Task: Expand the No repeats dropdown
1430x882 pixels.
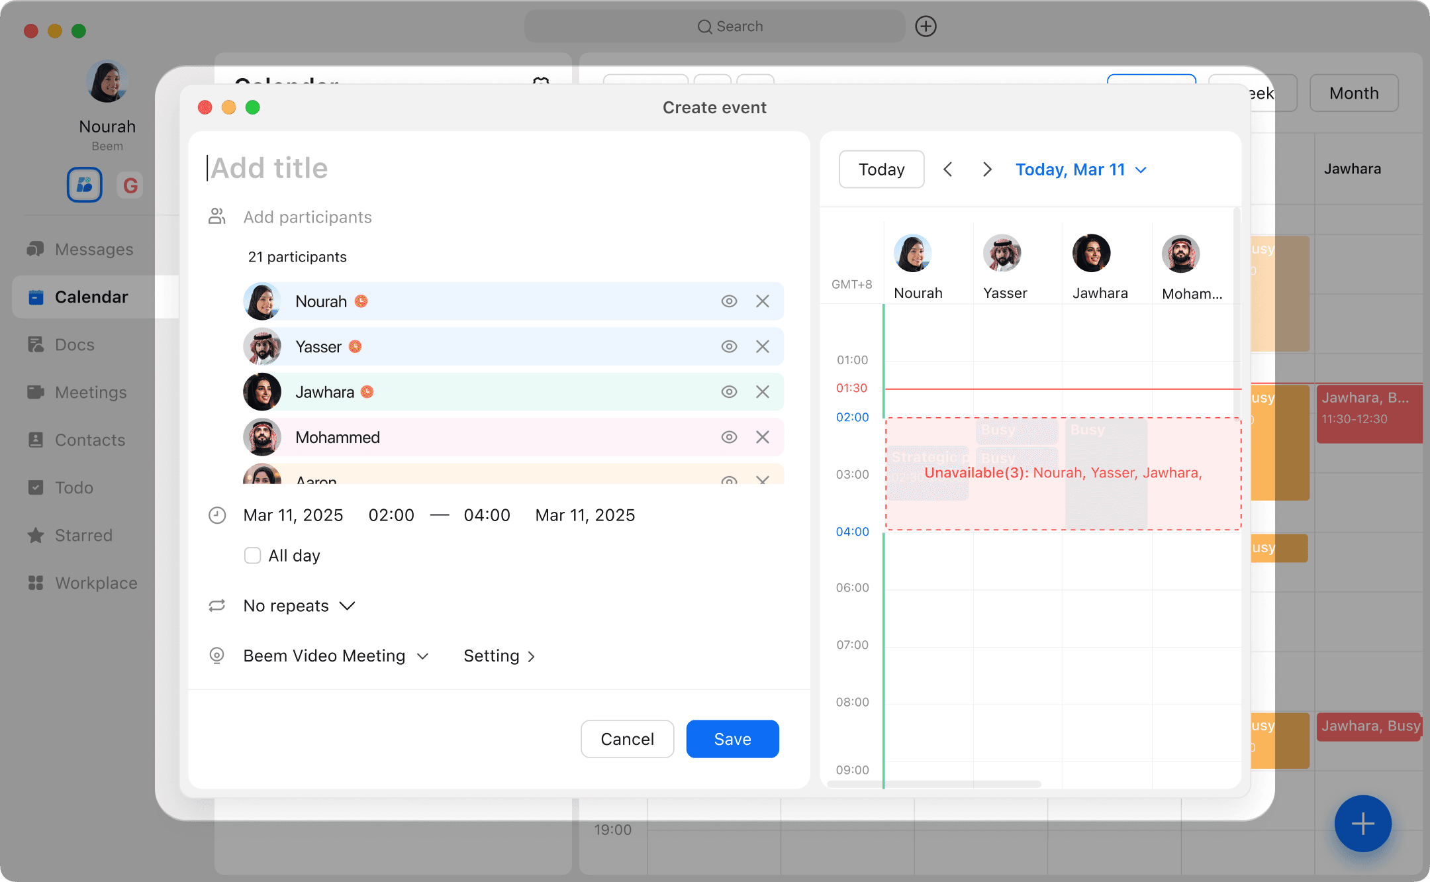Action: click(299, 606)
